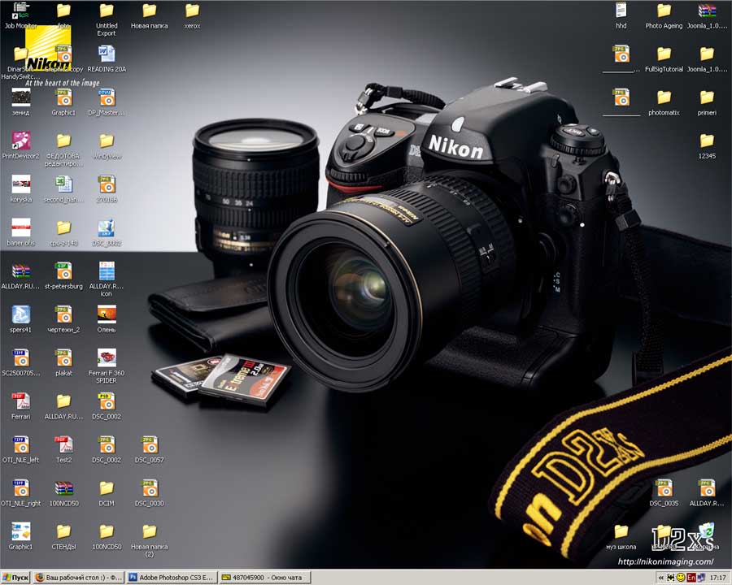
Task: Switch to the Firefox taskbar window
Action: (78, 578)
